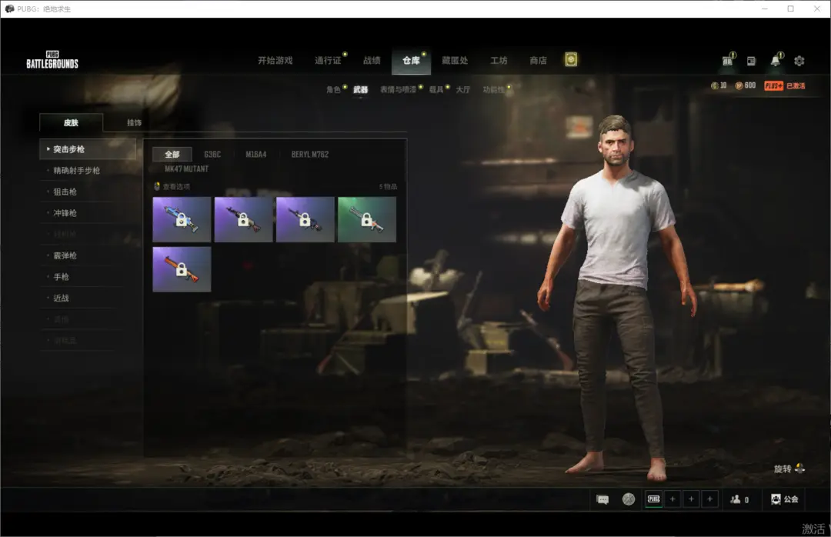Click the 旋转 rotate character icon
Viewport: 831px width, 537px height.
pyautogui.click(x=799, y=468)
